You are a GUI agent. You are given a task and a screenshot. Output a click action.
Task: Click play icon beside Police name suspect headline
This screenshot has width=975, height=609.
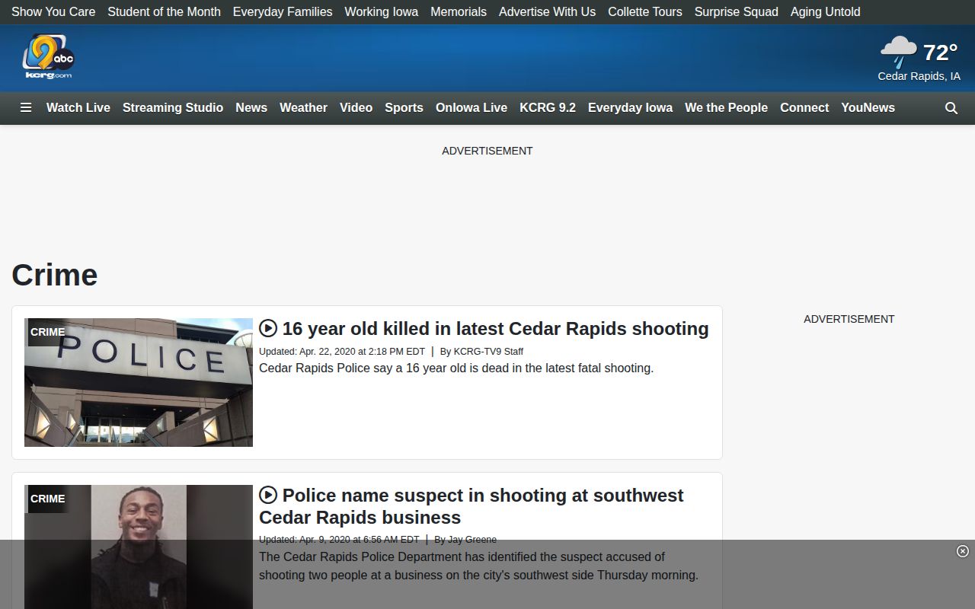point(268,495)
